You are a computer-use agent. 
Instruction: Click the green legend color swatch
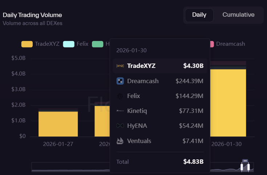[x=97, y=44]
